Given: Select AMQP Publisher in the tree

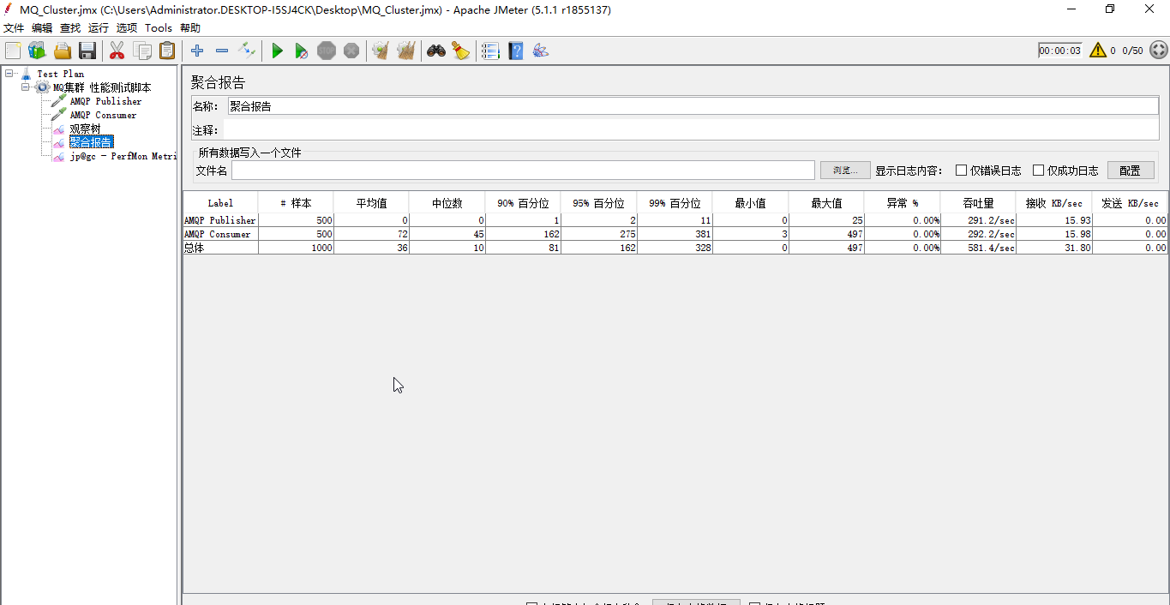Looking at the screenshot, I should click(x=105, y=101).
